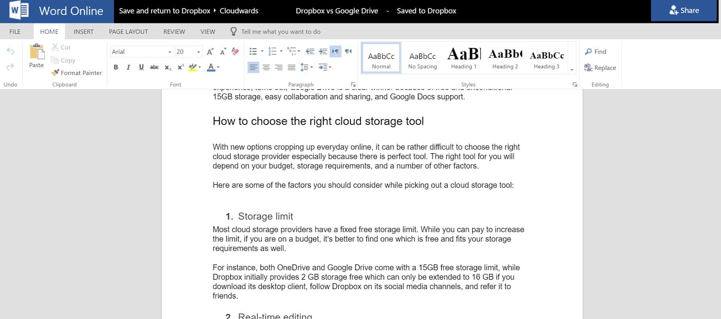The image size is (721, 319).
Task: Click the special indent icon
Action: (x=323, y=68)
